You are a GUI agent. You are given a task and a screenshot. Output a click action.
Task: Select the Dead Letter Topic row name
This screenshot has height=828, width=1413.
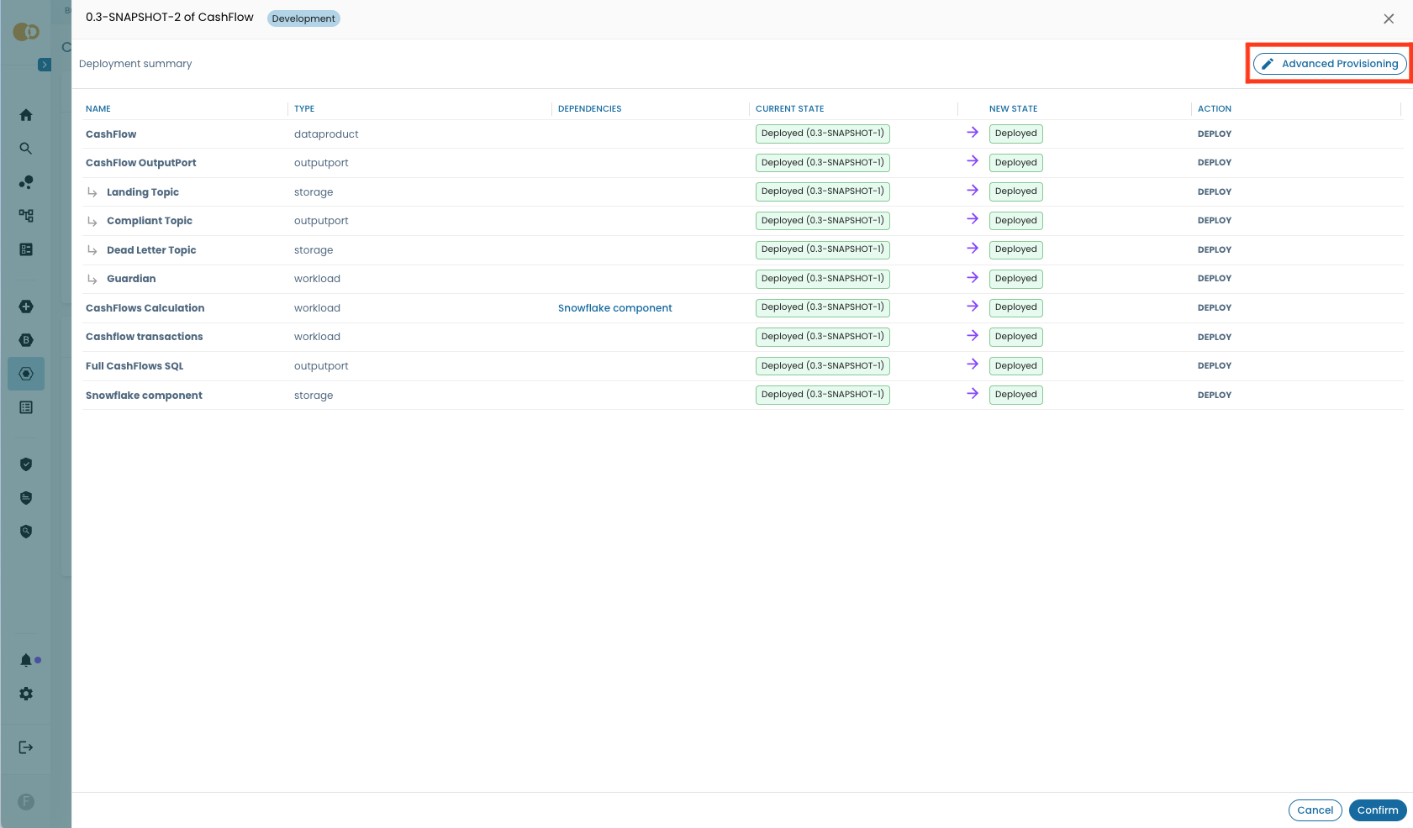(151, 250)
